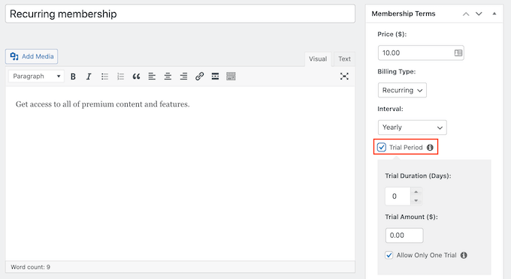Click the Recurring membership title field
The width and height of the screenshot is (511, 279).
point(180,13)
